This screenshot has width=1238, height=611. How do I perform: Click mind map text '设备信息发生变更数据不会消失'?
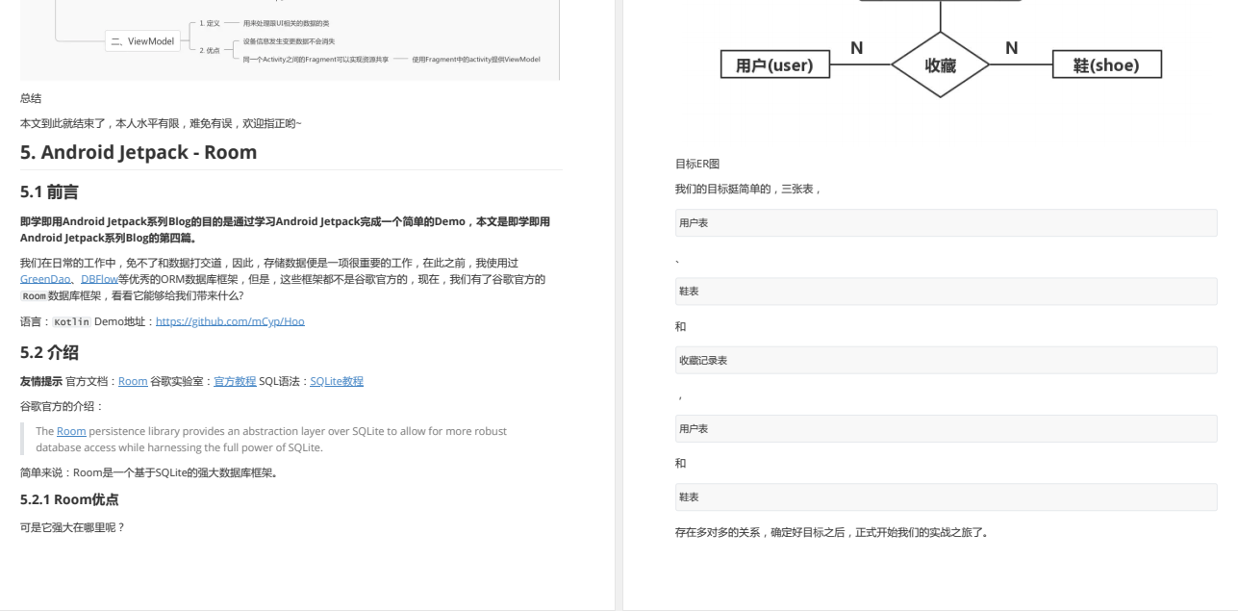pyautogui.click(x=289, y=41)
